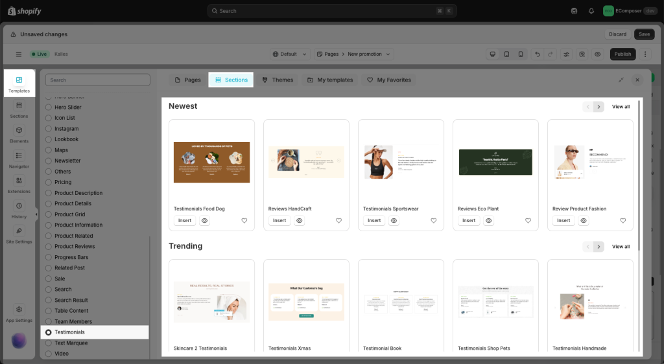664x364 pixels.
Task: Insert the Testimonials Sportswear section
Action: click(x=374, y=221)
